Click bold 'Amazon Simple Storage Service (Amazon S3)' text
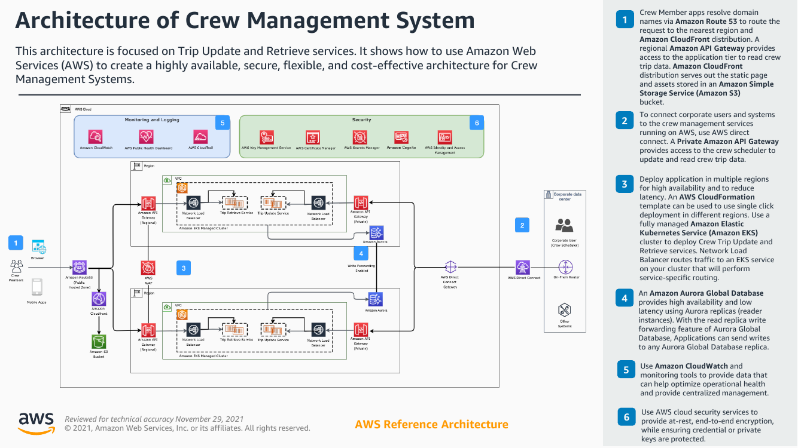798x448 pixels. [x=706, y=88]
